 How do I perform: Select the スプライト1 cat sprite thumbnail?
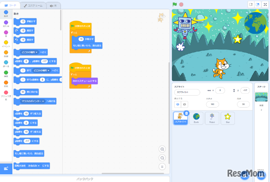[180, 118]
